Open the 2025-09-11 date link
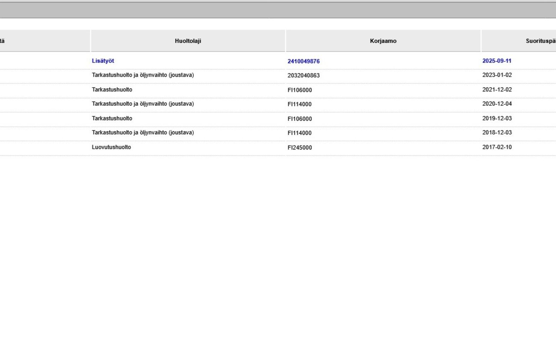Screen dimensions: 556x353 (x=497, y=61)
